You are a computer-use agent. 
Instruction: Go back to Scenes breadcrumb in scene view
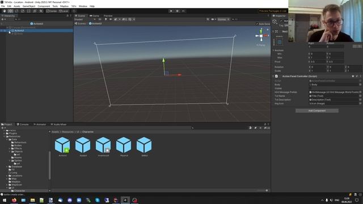pos(81,24)
